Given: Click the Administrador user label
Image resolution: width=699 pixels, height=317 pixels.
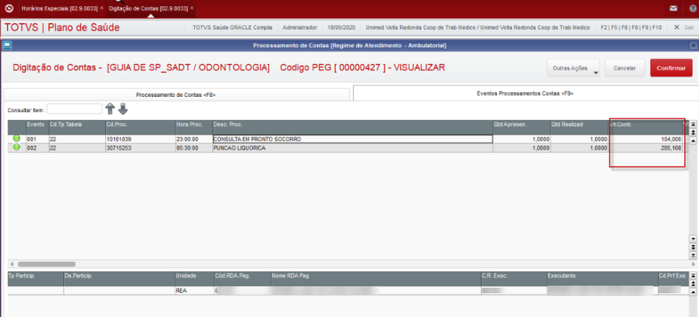Looking at the screenshot, I should (x=300, y=27).
